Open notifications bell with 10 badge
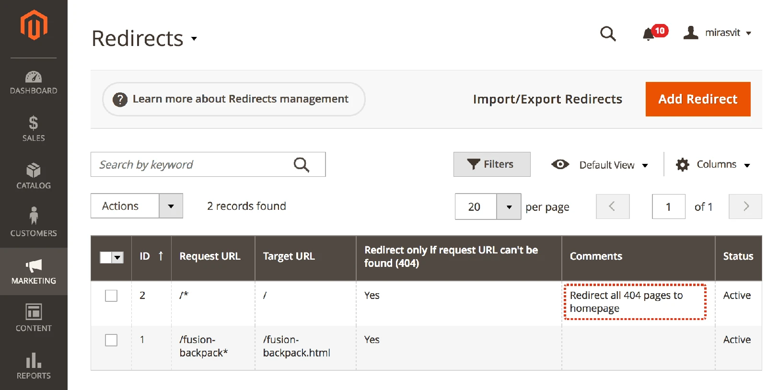767x390 pixels. click(x=654, y=33)
